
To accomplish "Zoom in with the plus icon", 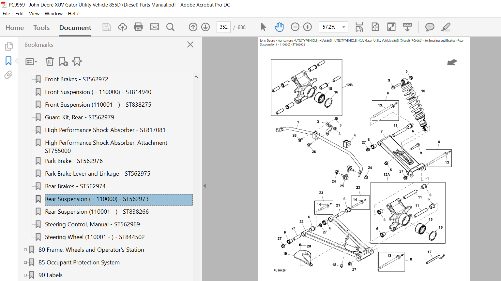I will coord(308,27).
